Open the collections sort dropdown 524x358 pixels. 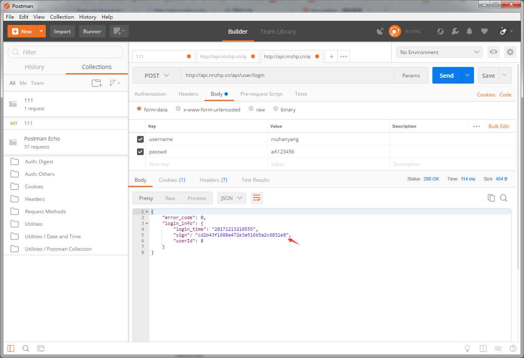coord(115,83)
